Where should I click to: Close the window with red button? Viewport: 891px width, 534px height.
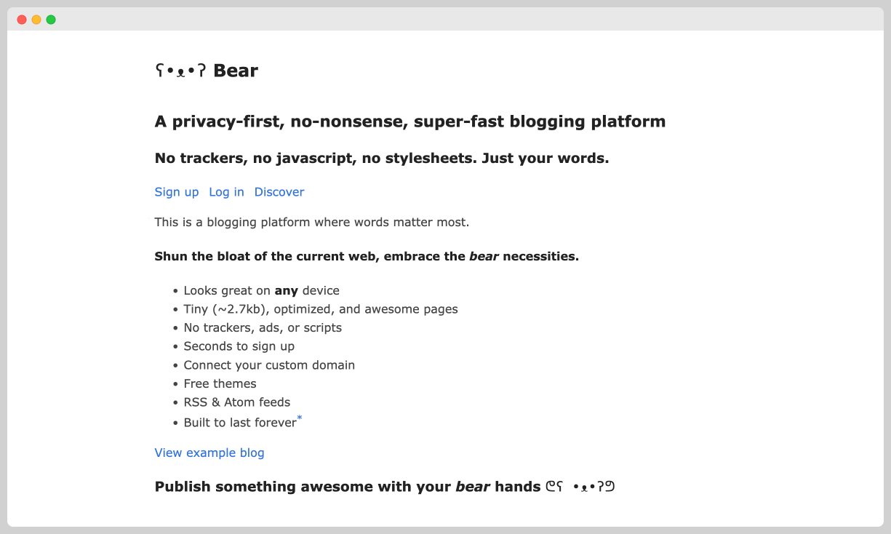point(22,19)
